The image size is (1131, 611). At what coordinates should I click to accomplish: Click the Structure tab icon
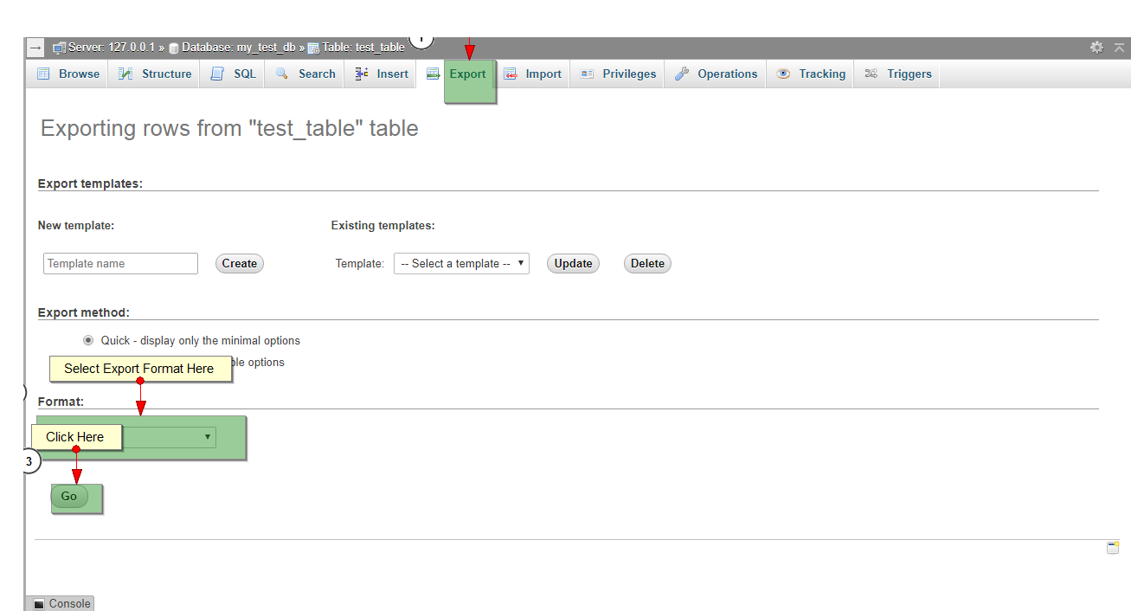tap(125, 74)
